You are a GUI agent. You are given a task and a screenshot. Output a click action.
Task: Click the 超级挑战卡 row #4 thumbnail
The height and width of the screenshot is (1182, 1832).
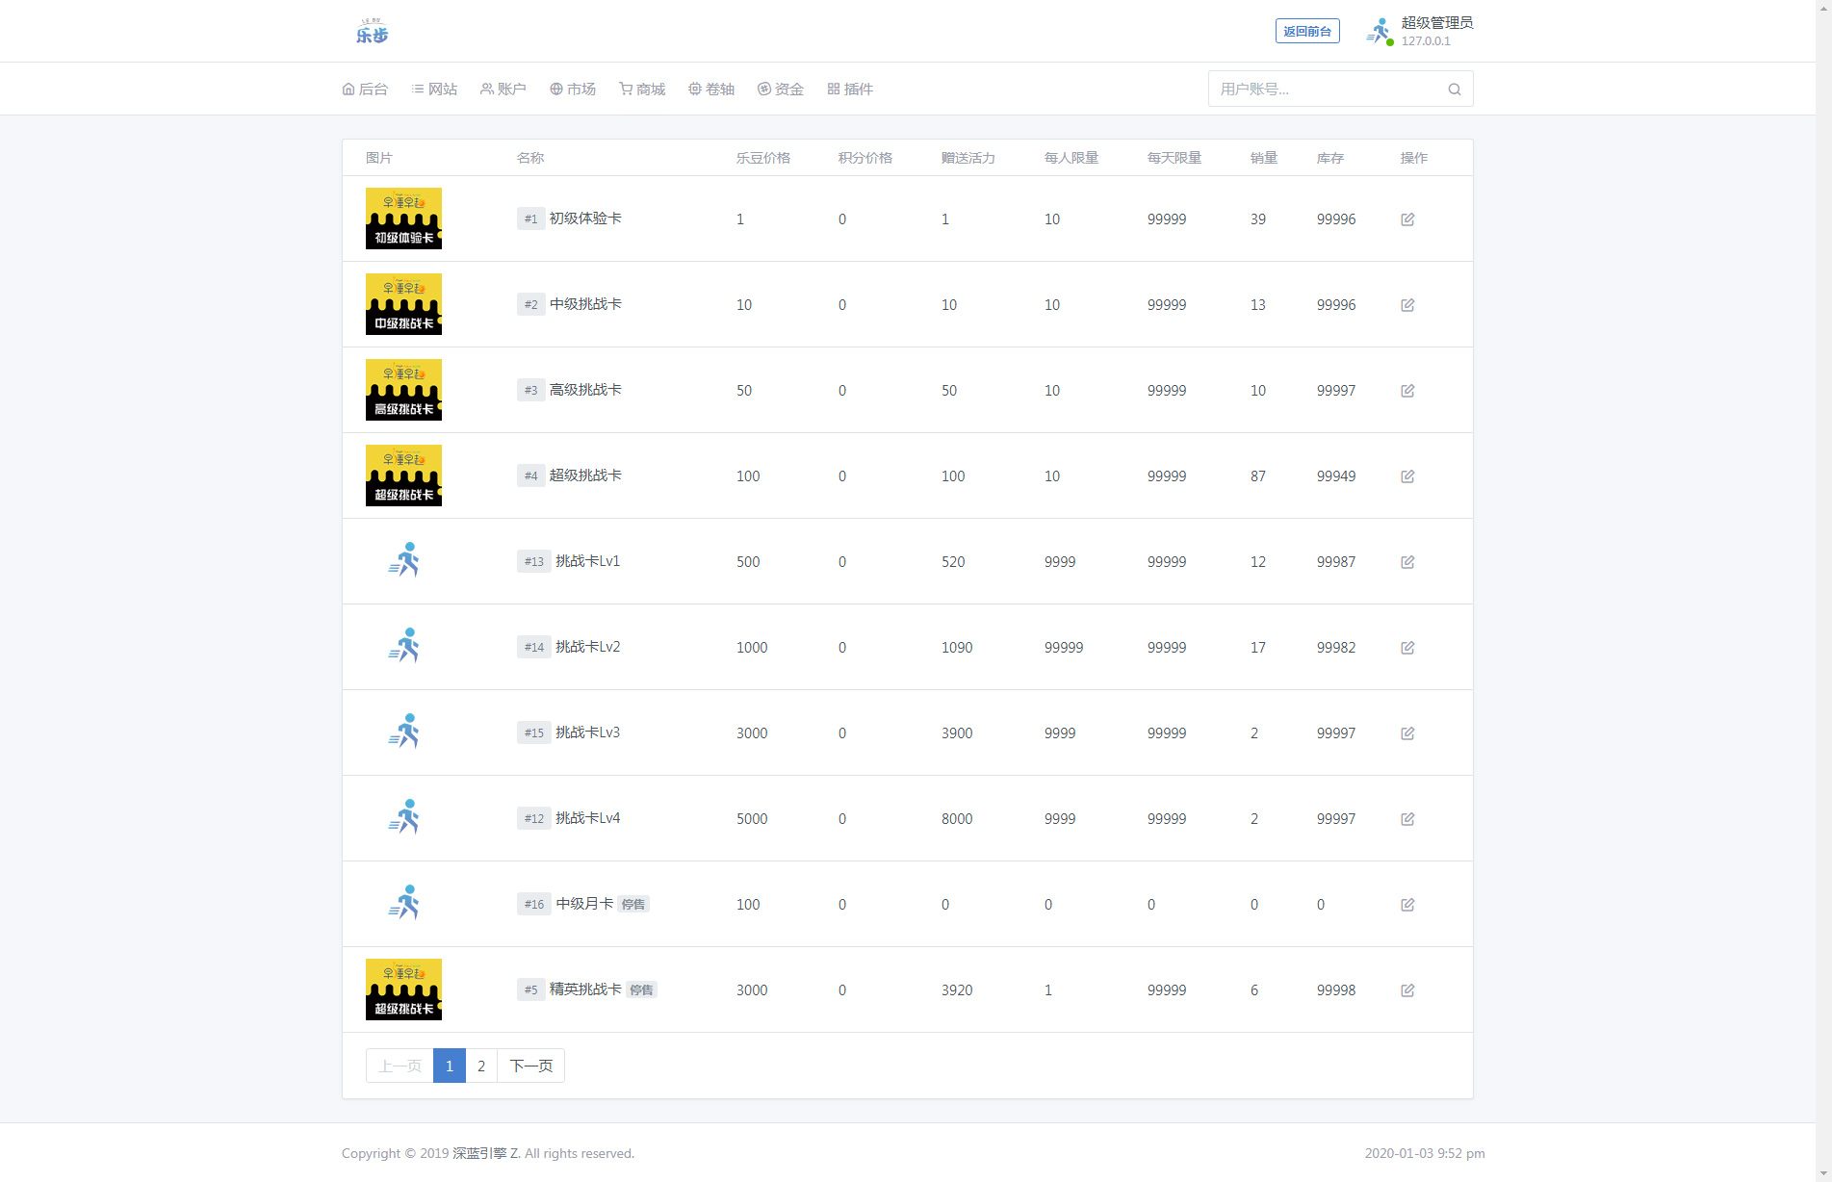[x=403, y=475]
